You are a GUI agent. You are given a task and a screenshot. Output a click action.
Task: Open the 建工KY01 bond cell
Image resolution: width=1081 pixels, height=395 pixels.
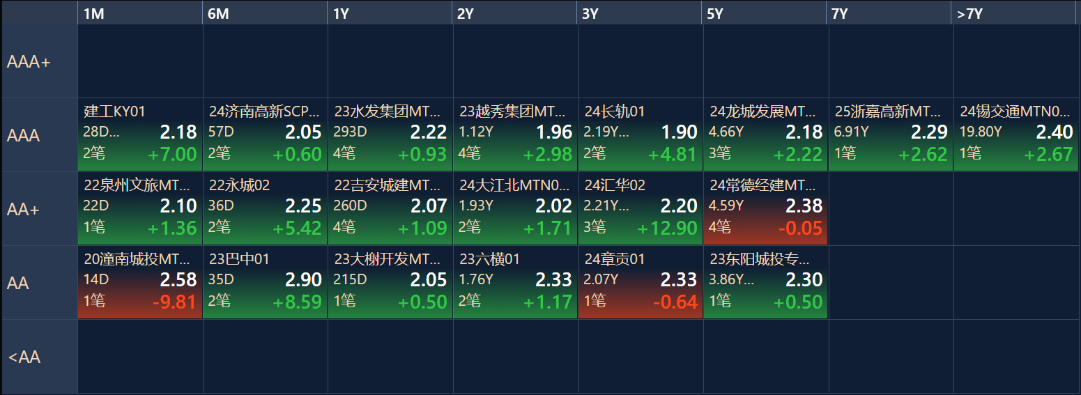[x=140, y=134]
